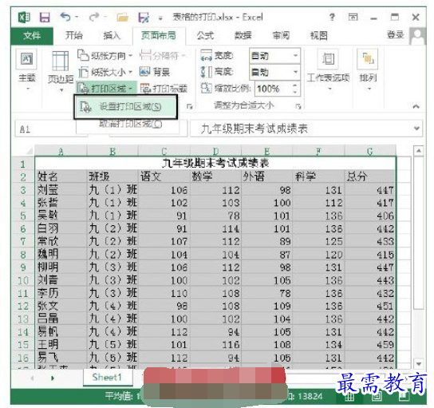Click the cell containing 刘莹
The height and width of the screenshot is (408, 434).
(61, 190)
